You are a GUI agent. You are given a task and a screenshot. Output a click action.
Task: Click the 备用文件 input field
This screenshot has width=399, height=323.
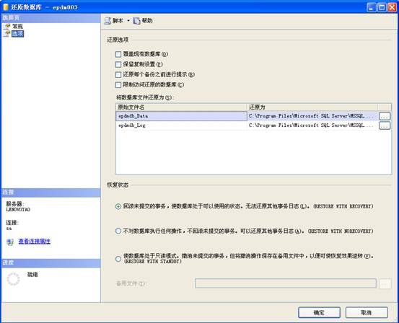[x=286, y=283]
